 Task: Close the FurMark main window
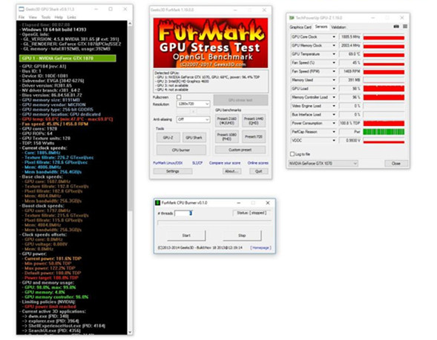tap(264, 10)
